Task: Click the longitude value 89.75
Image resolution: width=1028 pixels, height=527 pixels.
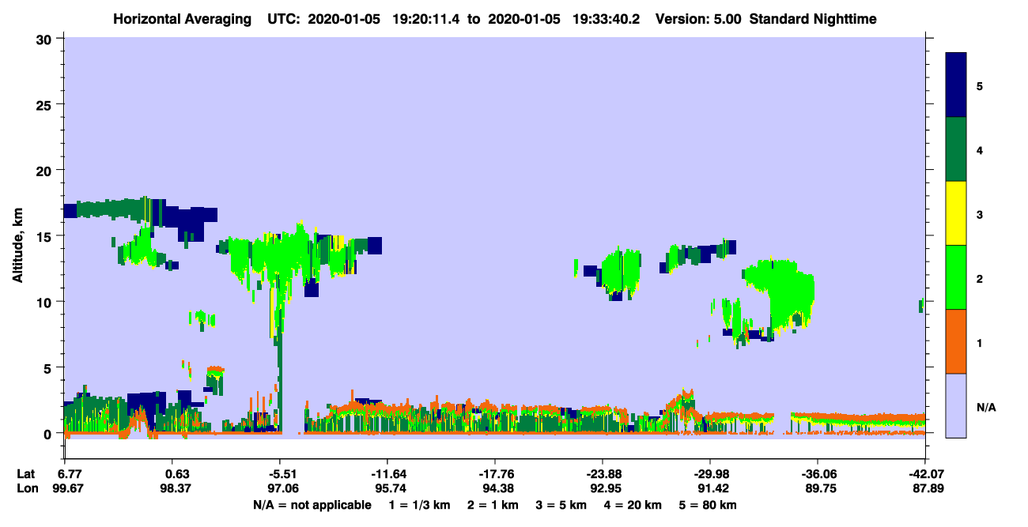Action: click(x=821, y=489)
